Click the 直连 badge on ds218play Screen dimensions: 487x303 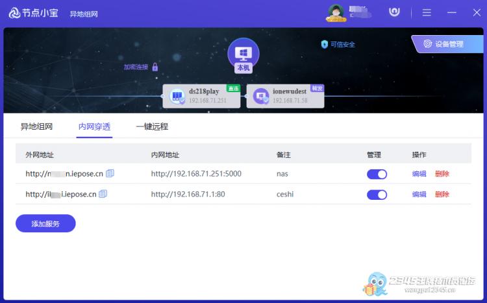[x=233, y=88]
